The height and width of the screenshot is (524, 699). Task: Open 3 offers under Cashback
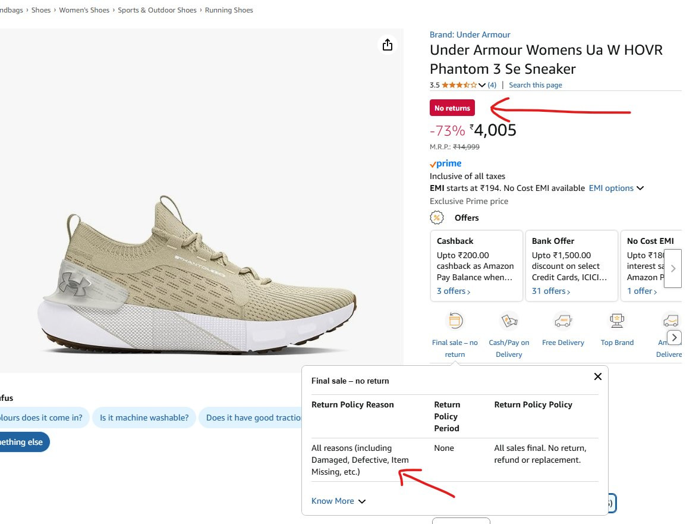pyautogui.click(x=454, y=291)
